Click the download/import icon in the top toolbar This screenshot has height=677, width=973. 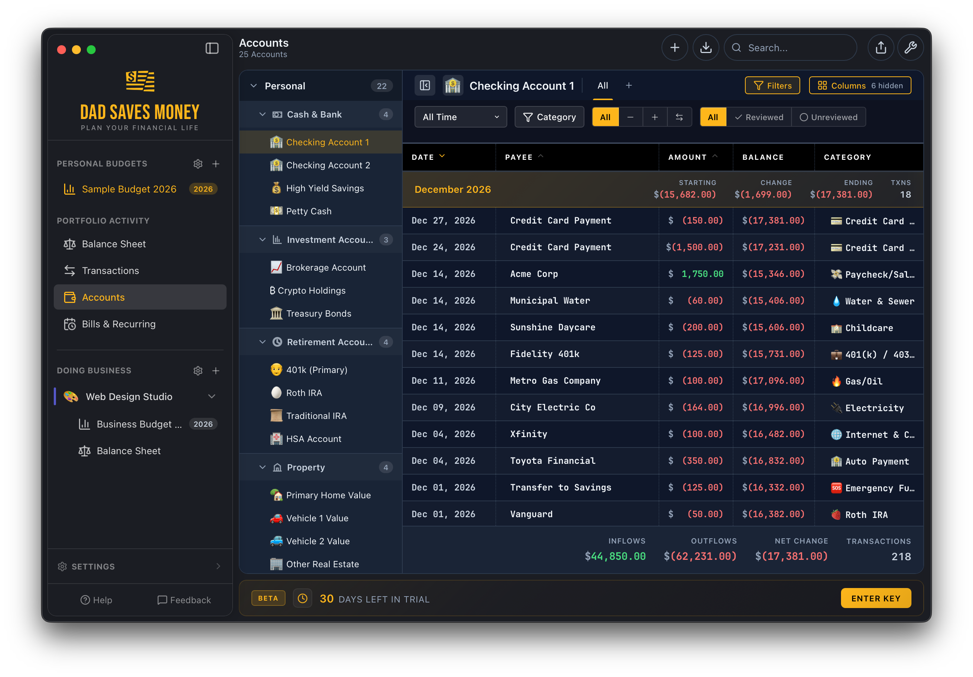pos(706,47)
